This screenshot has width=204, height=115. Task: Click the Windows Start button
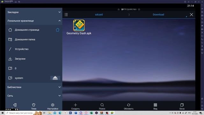(3, 113)
